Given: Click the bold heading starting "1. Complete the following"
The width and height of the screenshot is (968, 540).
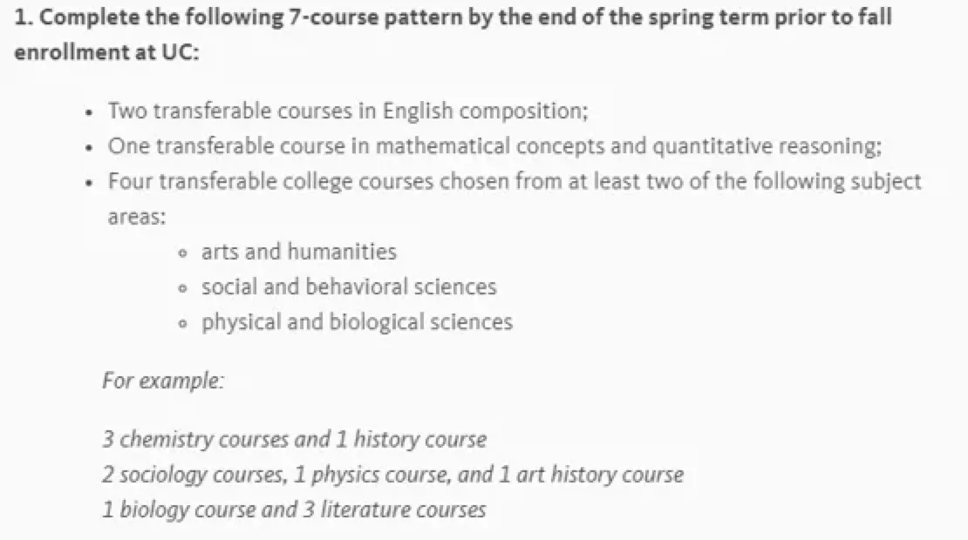Looking at the screenshot, I should [x=453, y=18].
